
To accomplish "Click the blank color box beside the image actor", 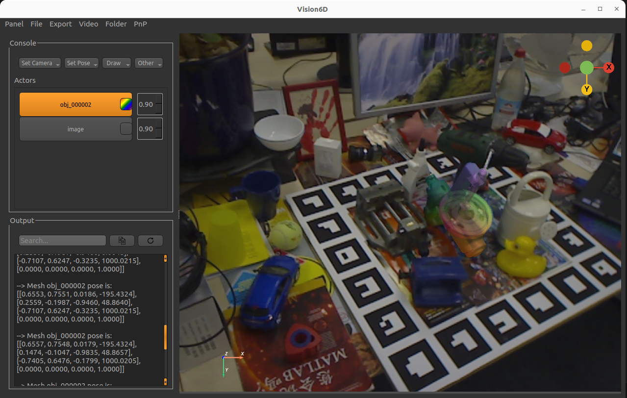I will [126, 128].
